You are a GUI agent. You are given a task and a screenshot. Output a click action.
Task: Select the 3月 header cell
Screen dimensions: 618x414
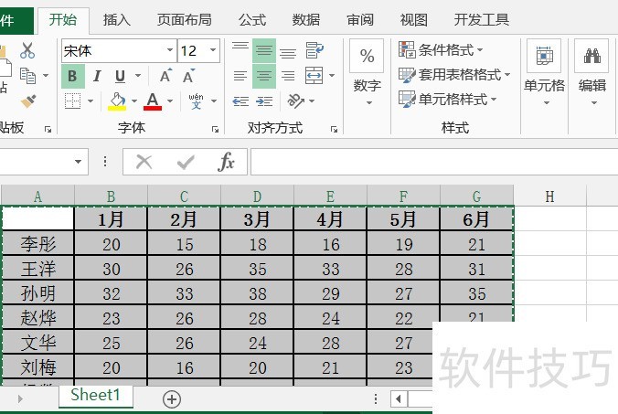[257, 218]
